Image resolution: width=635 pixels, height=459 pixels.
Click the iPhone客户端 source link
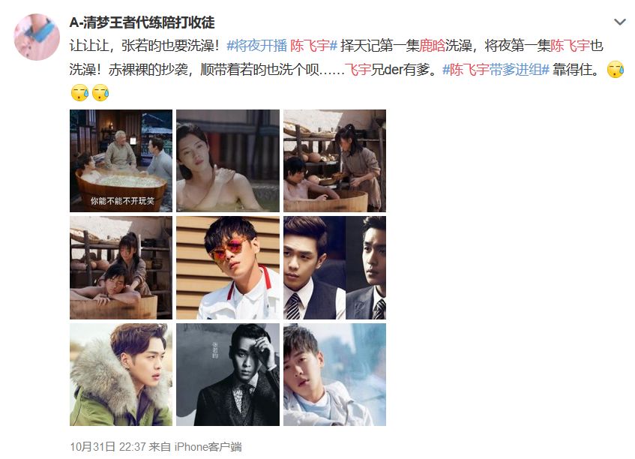point(208,447)
